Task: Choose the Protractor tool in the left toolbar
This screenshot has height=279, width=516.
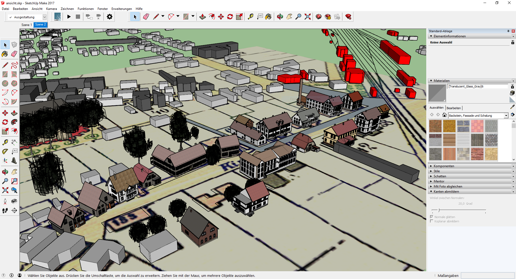Action: click(5, 152)
